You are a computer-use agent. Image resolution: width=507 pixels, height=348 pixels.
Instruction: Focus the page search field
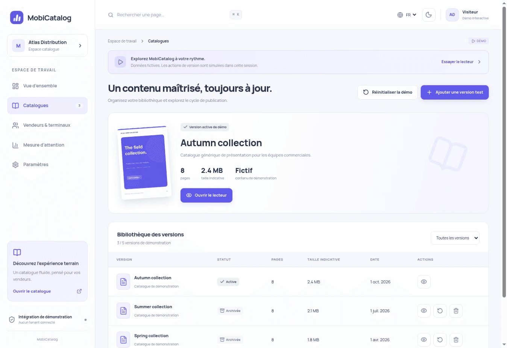point(175,15)
